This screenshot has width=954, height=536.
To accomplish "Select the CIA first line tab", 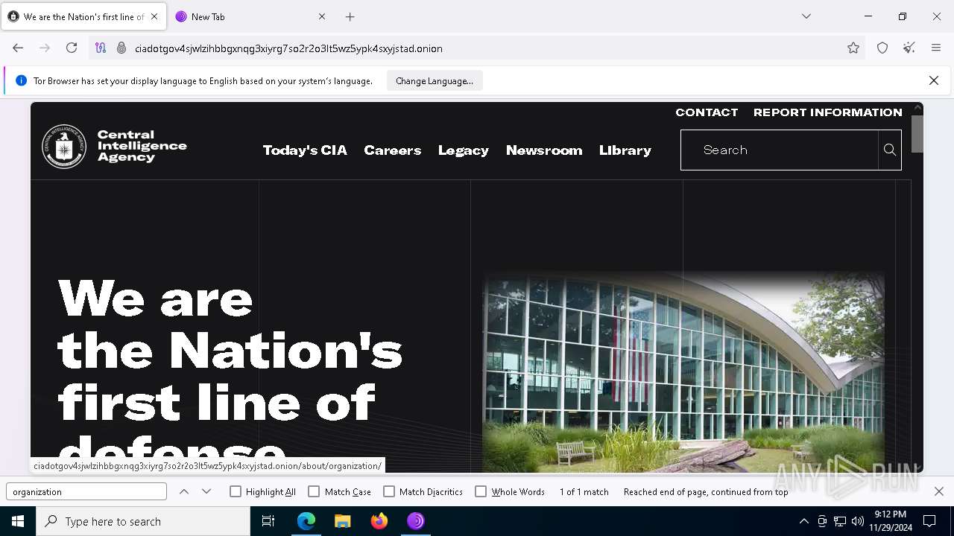I will [83, 16].
